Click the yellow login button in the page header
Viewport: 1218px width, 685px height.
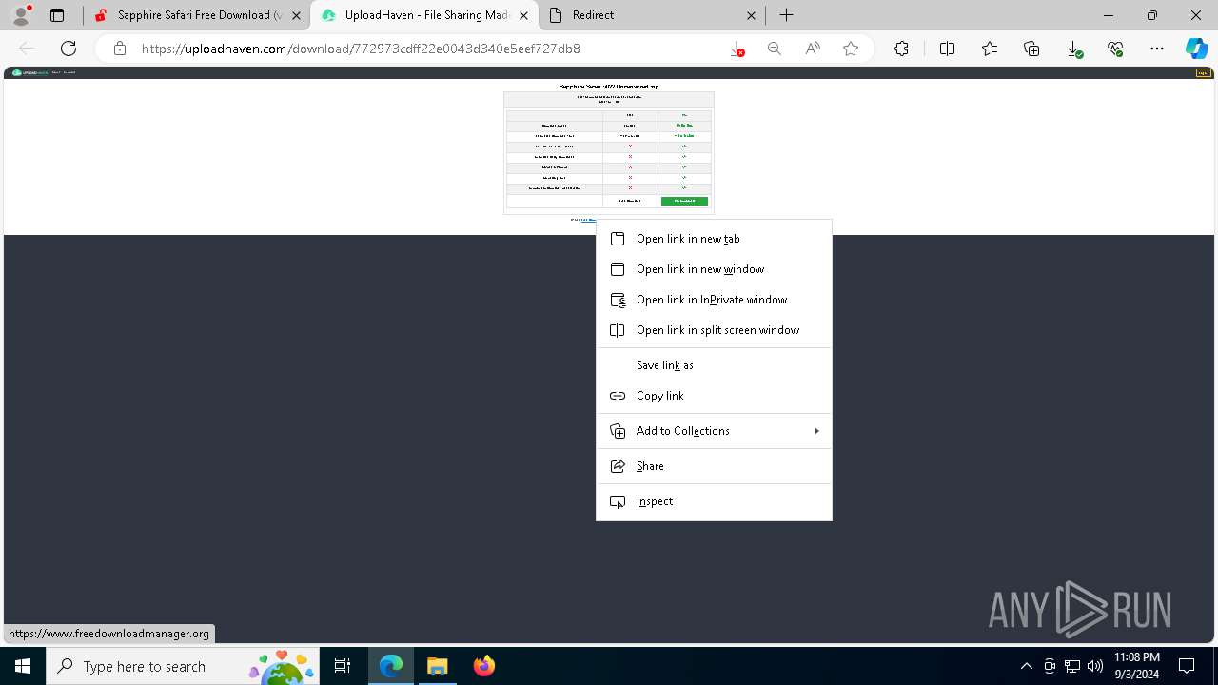pyautogui.click(x=1203, y=72)
